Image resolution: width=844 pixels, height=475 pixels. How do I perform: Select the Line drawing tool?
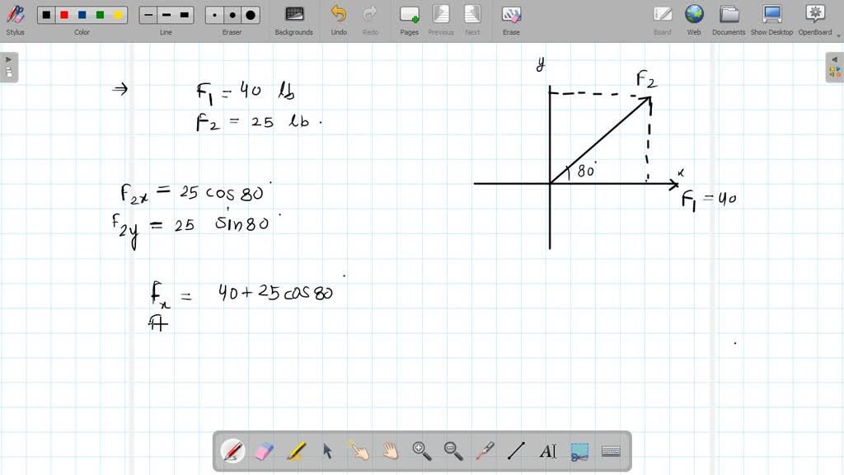[x=516, y=450]
